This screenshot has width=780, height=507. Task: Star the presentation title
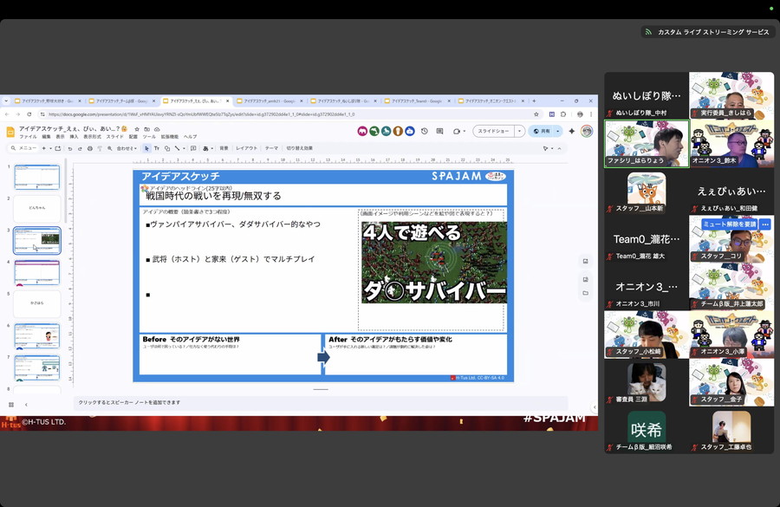point(136,128)
